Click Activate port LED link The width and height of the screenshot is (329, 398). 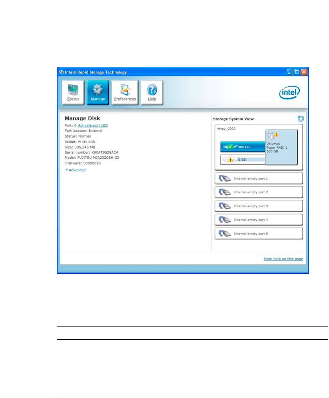pos(93,126)
